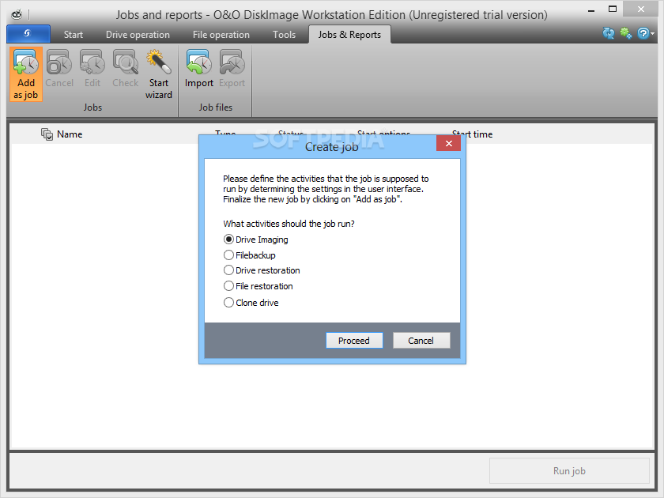
Task: Click the Import job files icon
Action: pos(198,68)
